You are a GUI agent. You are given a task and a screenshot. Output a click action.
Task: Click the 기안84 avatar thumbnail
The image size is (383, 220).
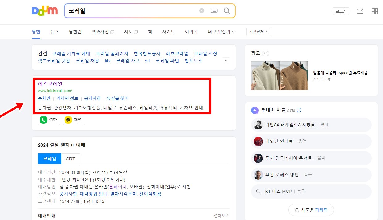click(x=258, y=125)
